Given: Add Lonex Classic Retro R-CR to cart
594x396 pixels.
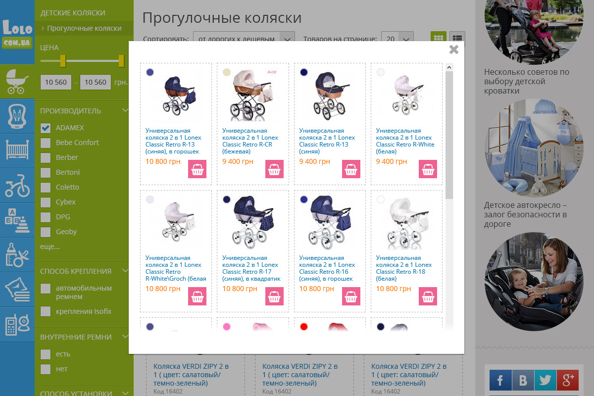Looking at the screenshot, I should [x=274, y=169].
